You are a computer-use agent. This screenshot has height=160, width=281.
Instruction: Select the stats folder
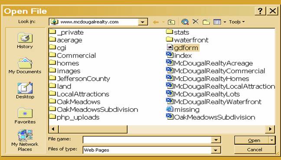178,32
